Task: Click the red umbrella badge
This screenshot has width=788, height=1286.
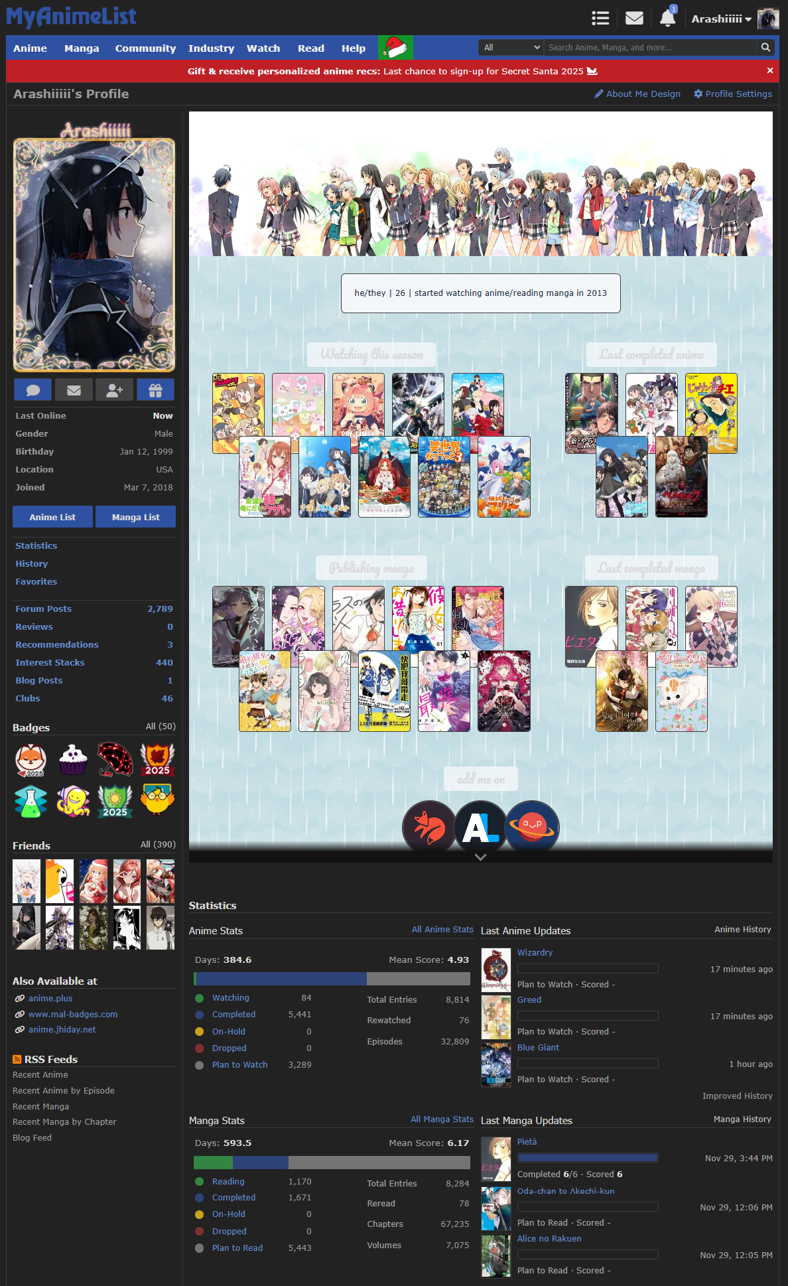Action: (x=115, y=760)
